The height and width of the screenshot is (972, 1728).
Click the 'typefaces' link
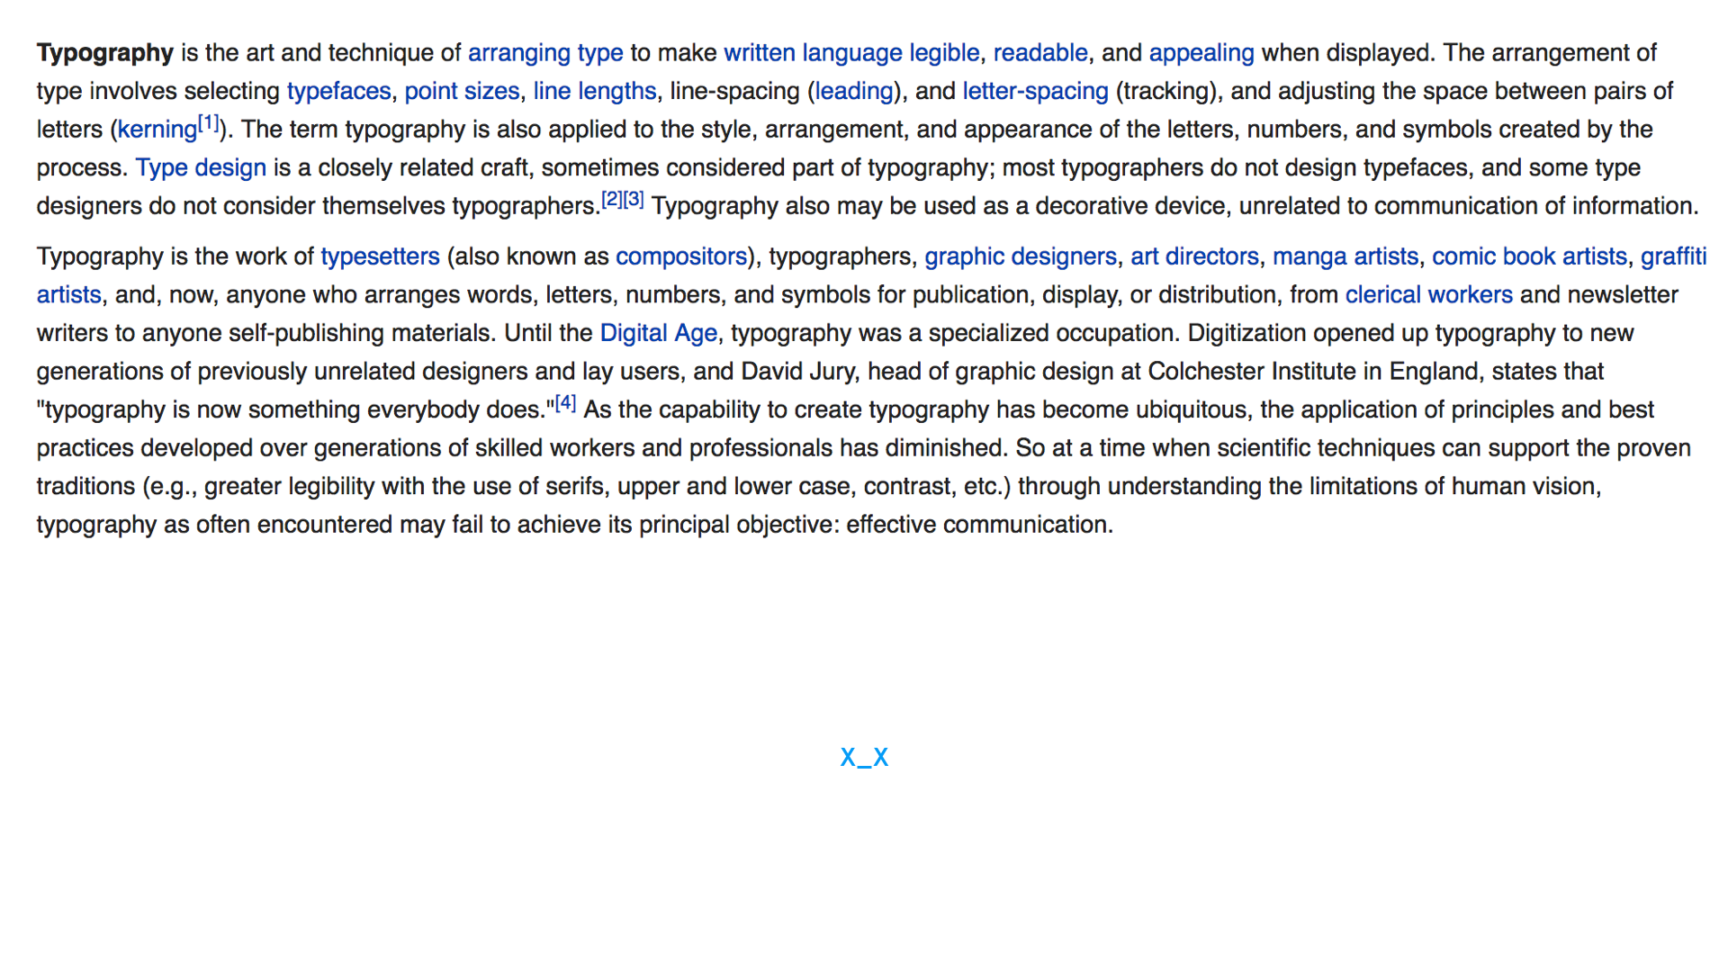[338, 92]
